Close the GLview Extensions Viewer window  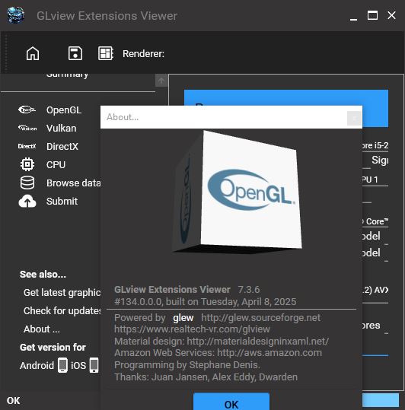[x=391, y=15]
